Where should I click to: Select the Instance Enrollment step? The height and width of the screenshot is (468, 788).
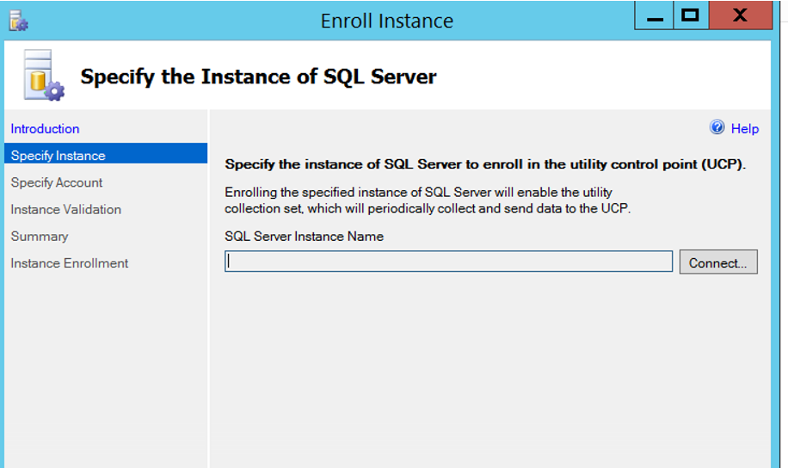pyautogui.click(x=70, y=263)
